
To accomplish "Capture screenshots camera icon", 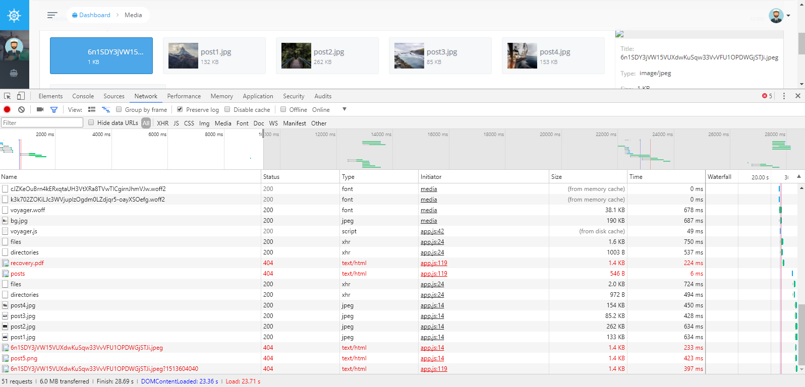I will coord(40,109).
